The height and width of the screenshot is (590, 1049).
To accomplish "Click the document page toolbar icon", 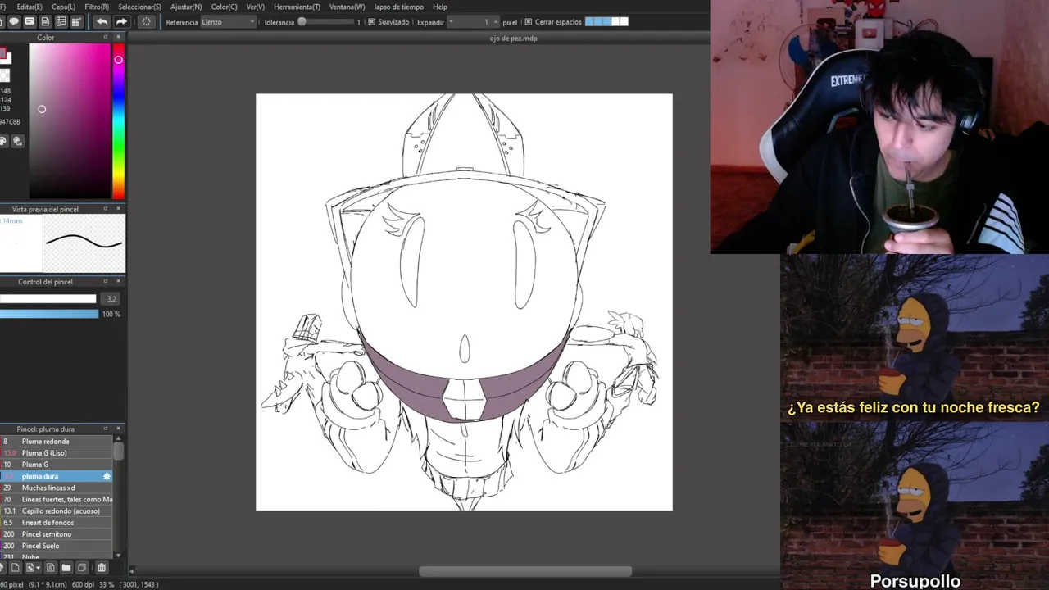I will coord(45,22).
